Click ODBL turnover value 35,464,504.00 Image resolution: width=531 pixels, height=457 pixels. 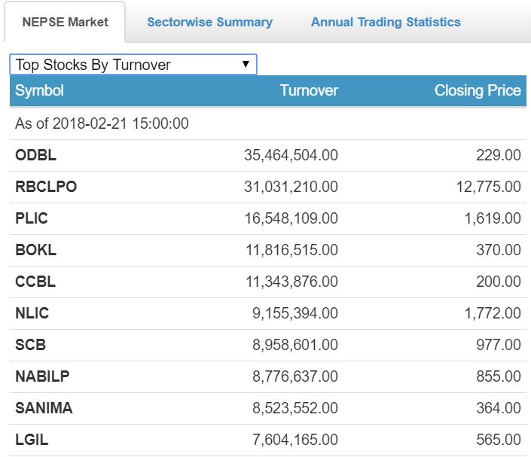[291, 155]
